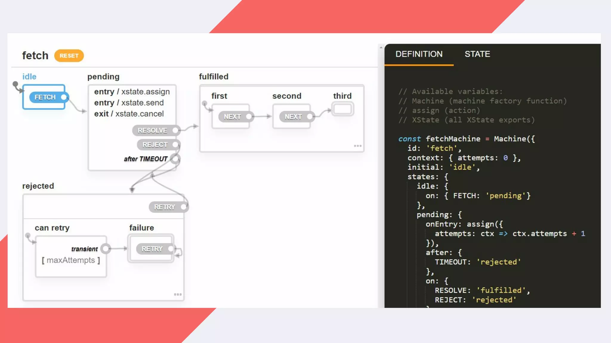This screenshot has height=343, width=611.
Task: Click the initial state dot near can retry
Action: pyautogui.click(x=28, y=236)
